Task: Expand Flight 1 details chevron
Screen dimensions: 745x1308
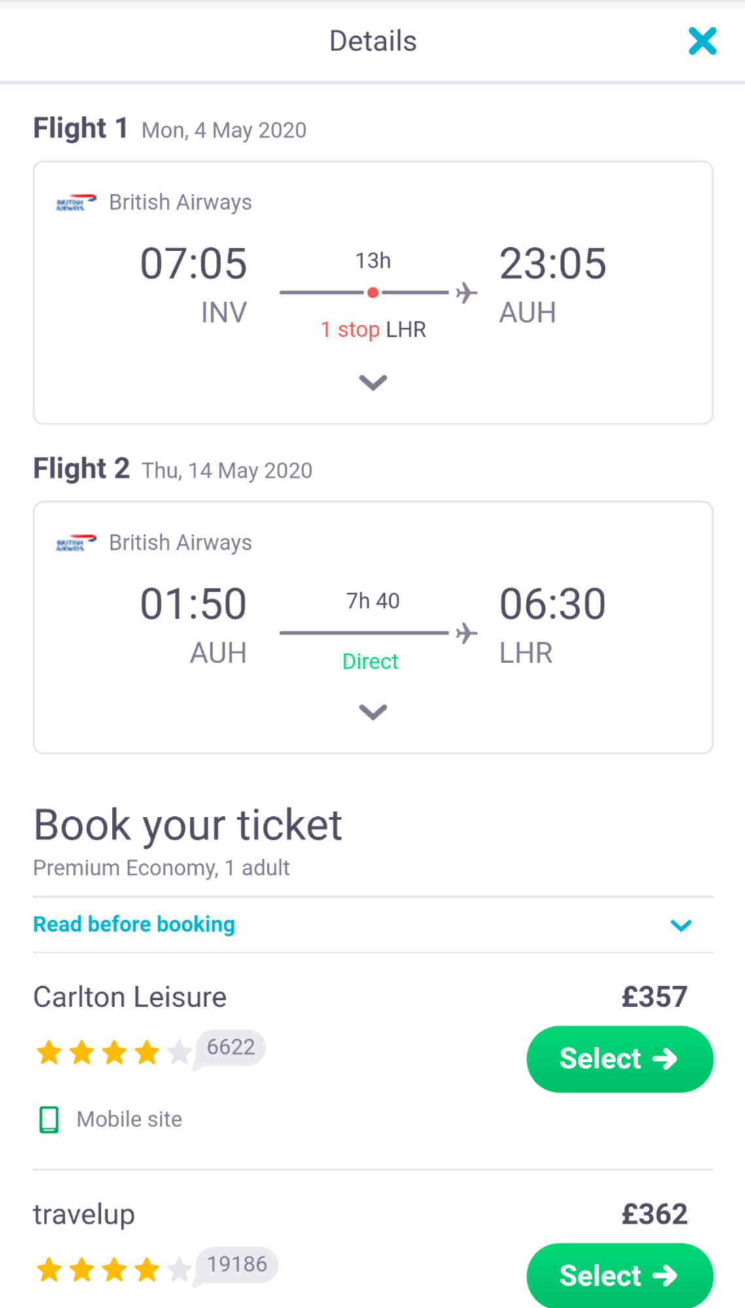Action: click(x=373, y=382)
